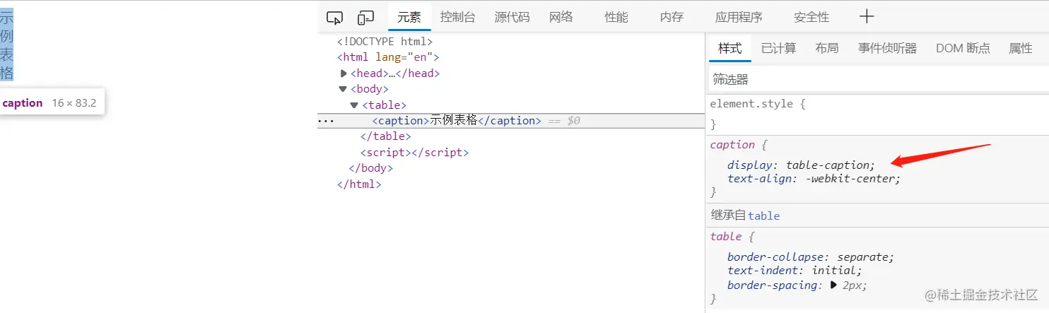Image resolution: width=1049 pixels, height=313 pixels.
Task: Click the highlighted 示例表格 caption in page
Action: click(6, 46)
